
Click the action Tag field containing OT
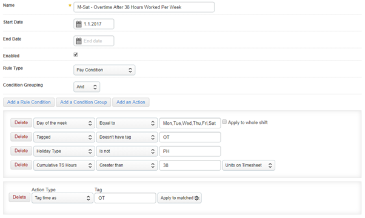pos(126,198)
